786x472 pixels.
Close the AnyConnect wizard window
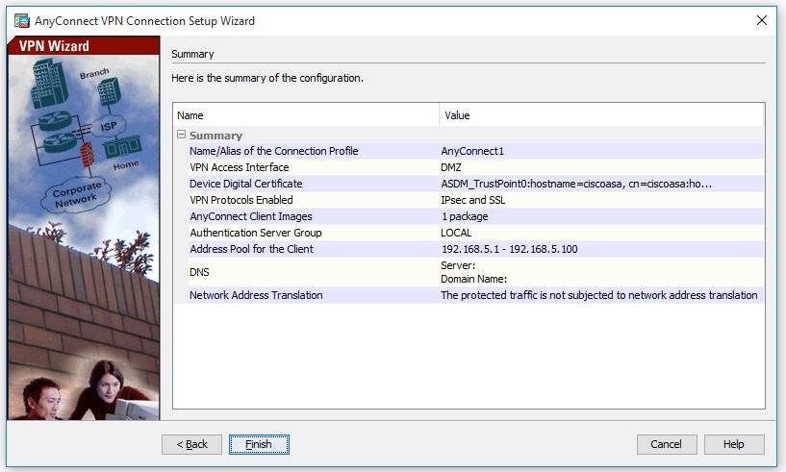[x=762, y=20]
